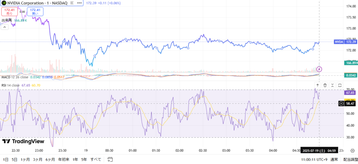358x164 pixels.
Task: Select the 1ヶ月 time range
Action: 25,159
